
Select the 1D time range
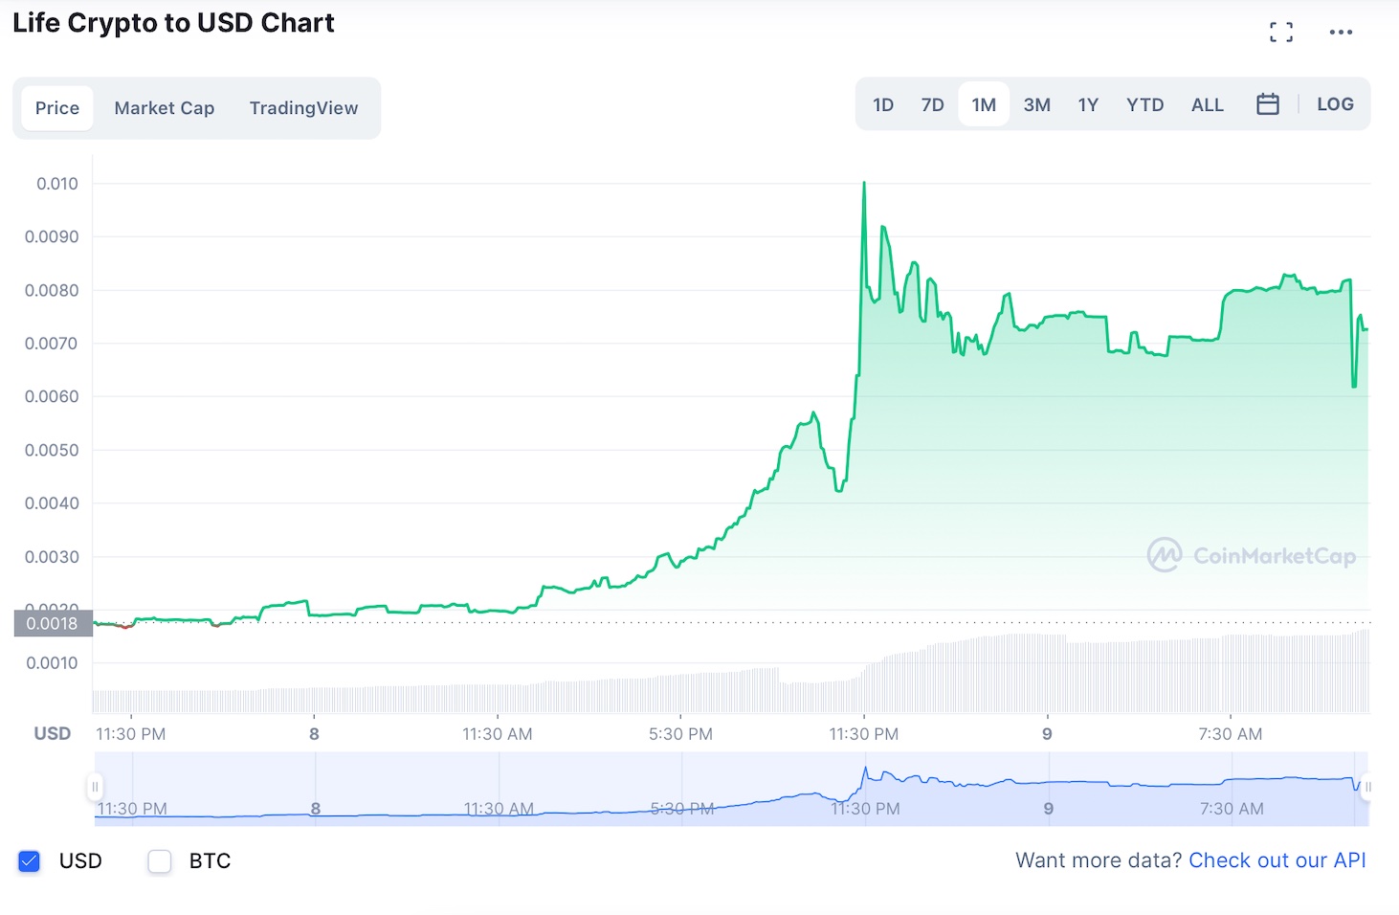882,103
